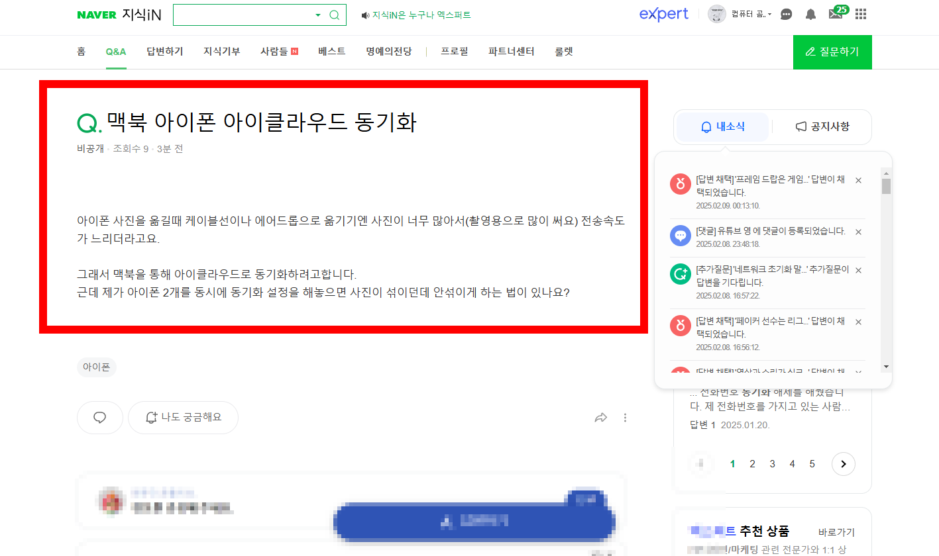Click the NAVER logo
This screenshot has width=939, height=556.
(97, 15)
